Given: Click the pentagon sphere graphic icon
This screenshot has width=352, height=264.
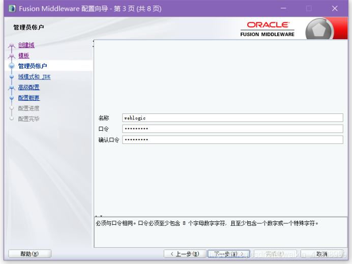Looking at the screenshot, I should [319, 30].
